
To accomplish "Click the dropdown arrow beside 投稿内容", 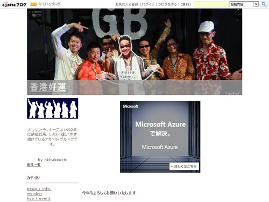I will click(x=256, y=4).
